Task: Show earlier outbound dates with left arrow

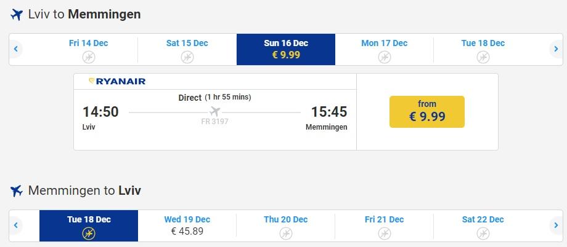Action: click(16, 49)
